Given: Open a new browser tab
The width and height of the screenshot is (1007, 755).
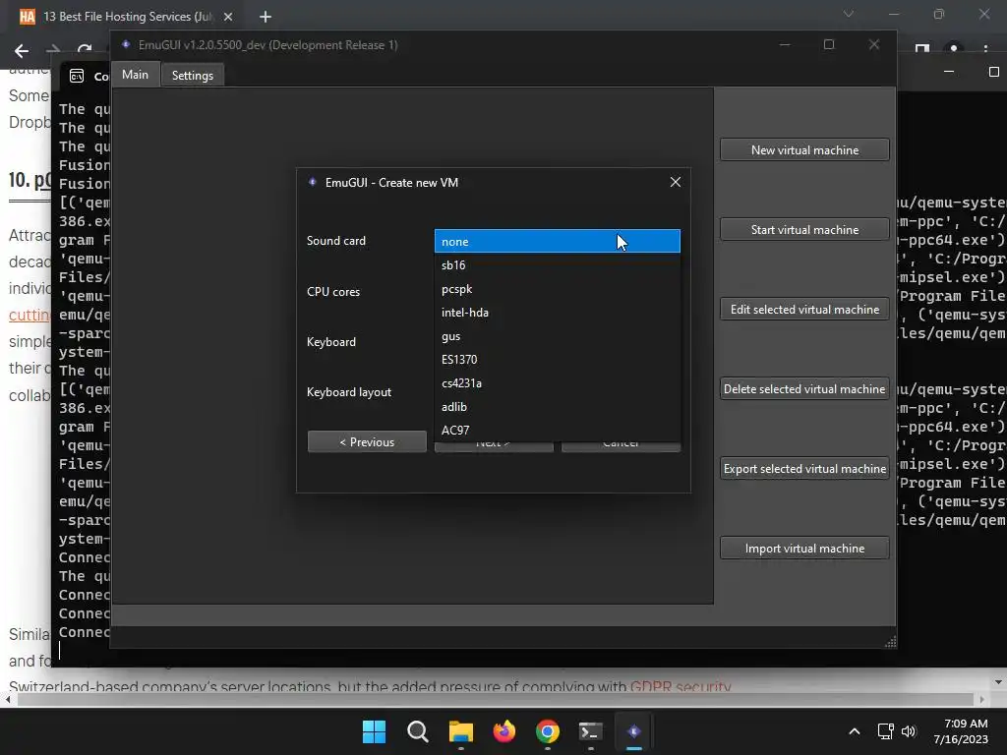Looking at the screenshot, I should (x=266, y=17).
